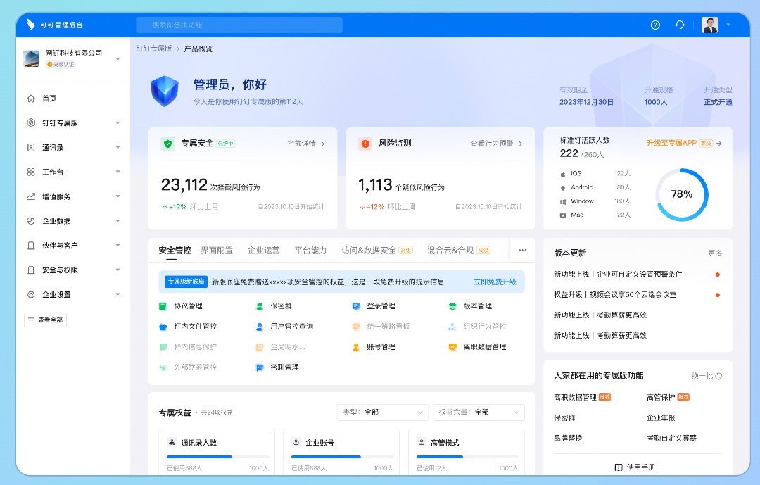Open 使用手册 manual button
760x485 pixels.
[x=635, y=467]
